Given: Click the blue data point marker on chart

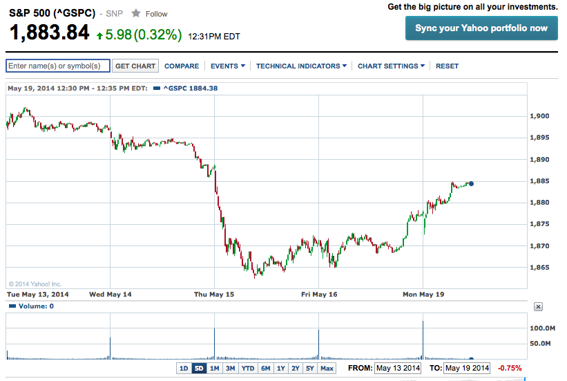Looking at the screenshot, I should point(471,184).
